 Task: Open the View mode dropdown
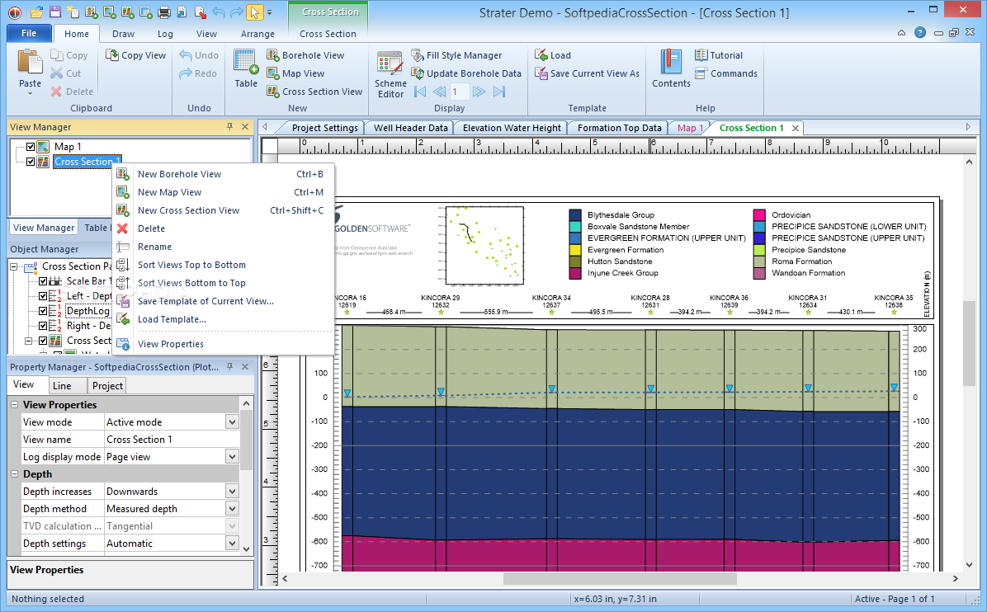(x=232, y=422)
